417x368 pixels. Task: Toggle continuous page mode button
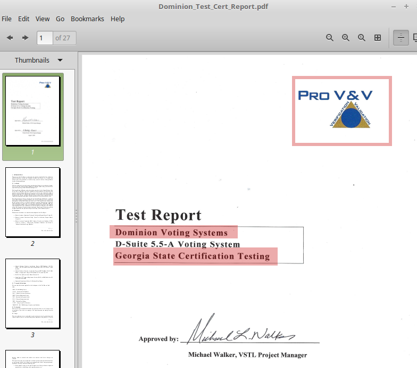pyautogui.click(x=401, y=38)
